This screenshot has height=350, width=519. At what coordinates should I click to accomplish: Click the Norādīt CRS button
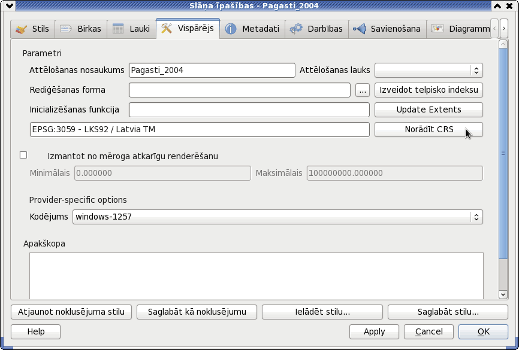click(x=429, y=130)
